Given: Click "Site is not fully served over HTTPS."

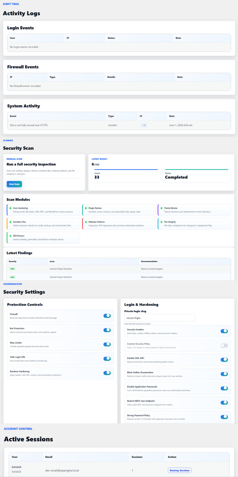Looking at the screenshot, I should pos(29,125).
